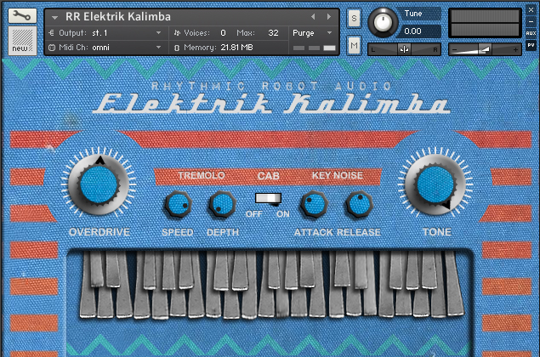The image size is (540, 357).
Task: Toggle the PV button
Action: pyautogui.click(x=531, y=45)
